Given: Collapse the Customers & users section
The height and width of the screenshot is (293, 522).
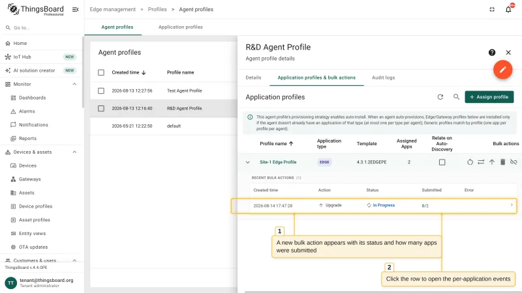Looking at the screenshot, I should click(74, 260).
